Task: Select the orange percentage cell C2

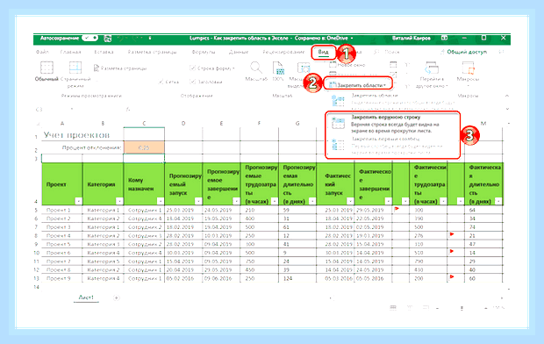Action: pos(144,147)
